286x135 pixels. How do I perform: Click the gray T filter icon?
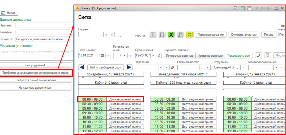click(153, 35)
